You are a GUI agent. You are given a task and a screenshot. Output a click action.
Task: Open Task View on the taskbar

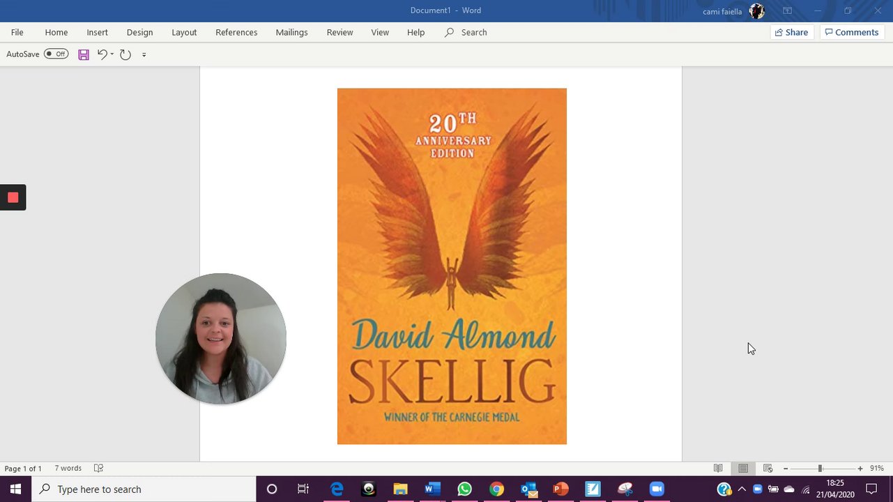tap(303, 489)
